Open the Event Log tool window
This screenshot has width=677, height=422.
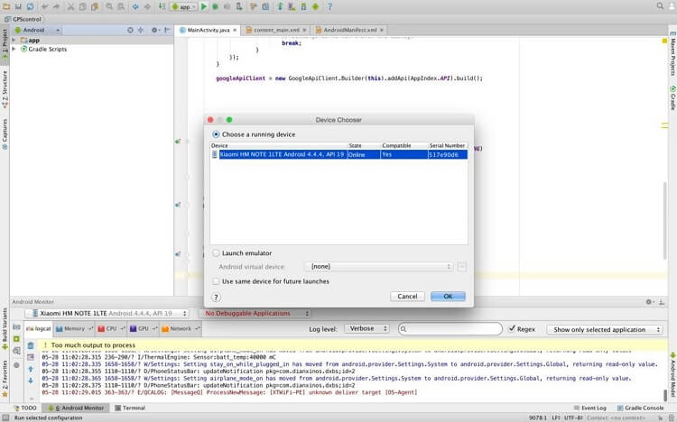589,408
